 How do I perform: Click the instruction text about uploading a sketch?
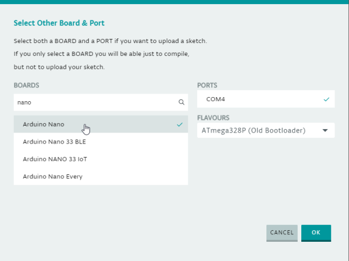[x=110, y=41]
